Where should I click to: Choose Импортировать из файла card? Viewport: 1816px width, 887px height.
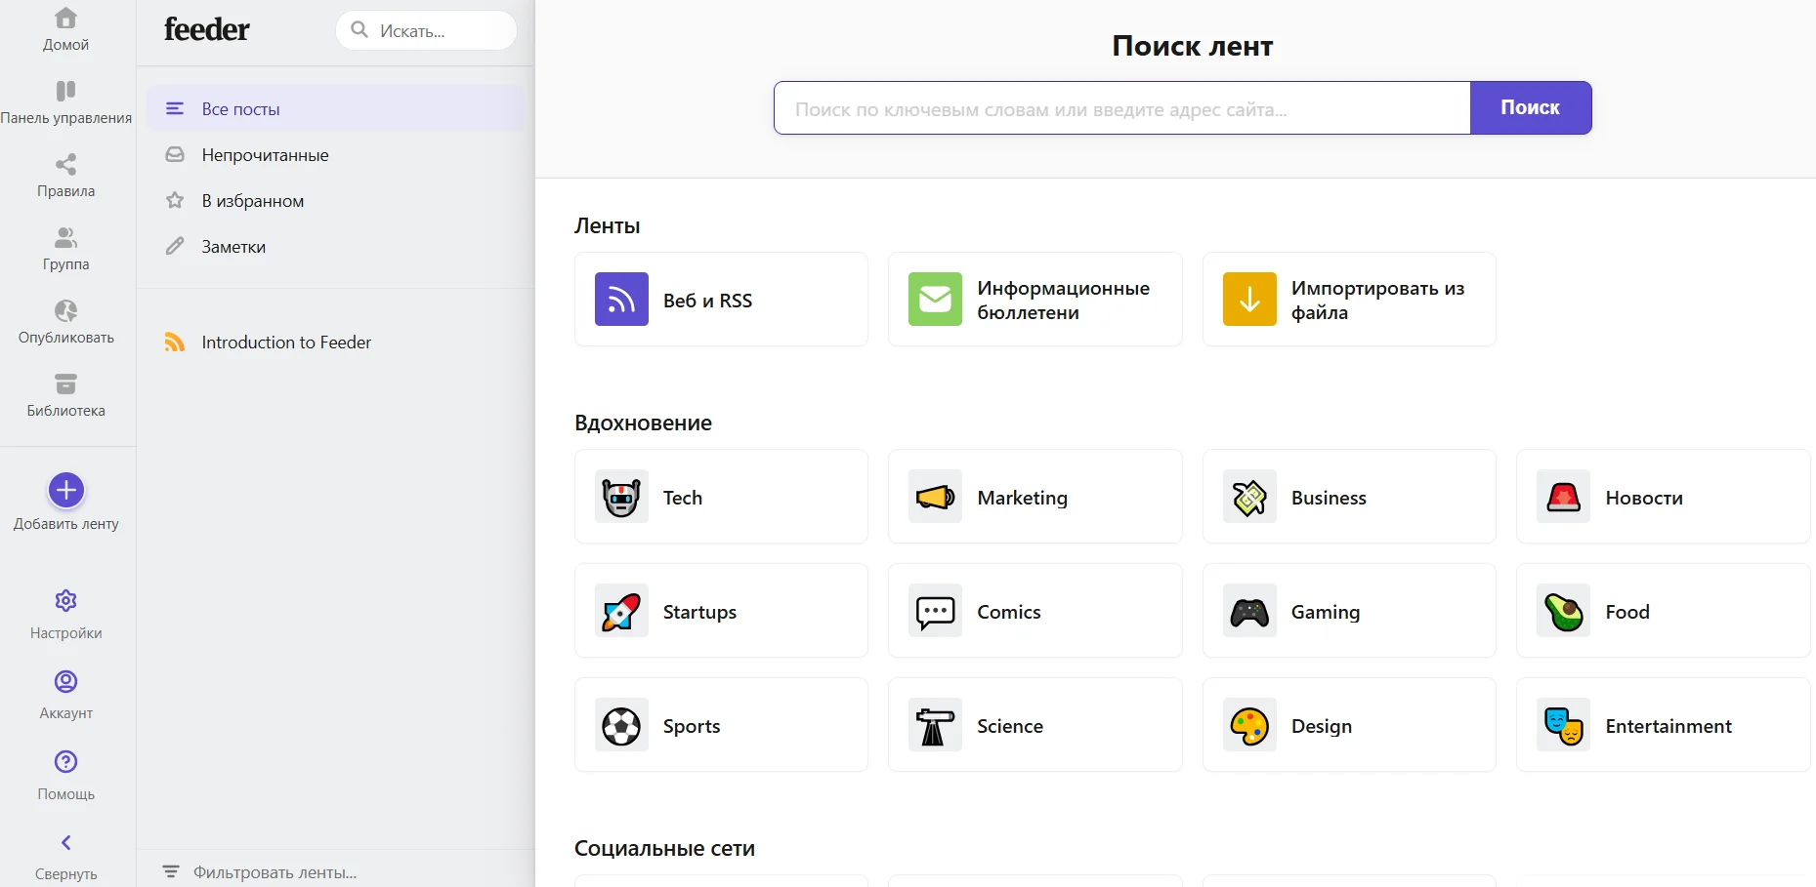1349,300
